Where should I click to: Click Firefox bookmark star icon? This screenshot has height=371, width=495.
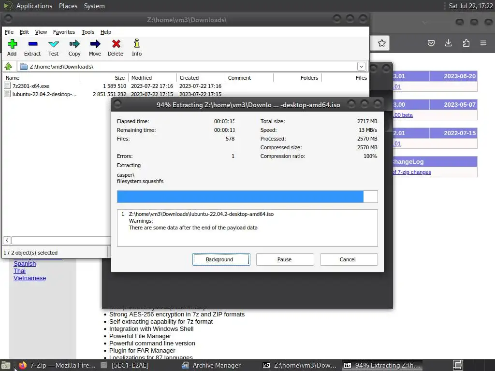(382, 43)
